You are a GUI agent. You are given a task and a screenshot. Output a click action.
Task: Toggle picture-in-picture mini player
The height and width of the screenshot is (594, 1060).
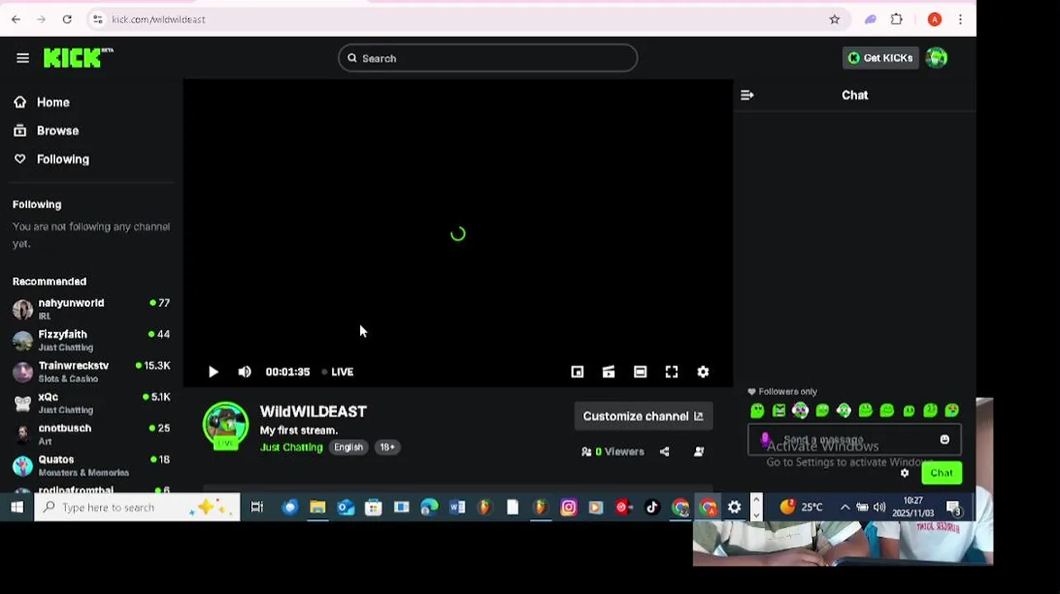(x=577, y=372)
